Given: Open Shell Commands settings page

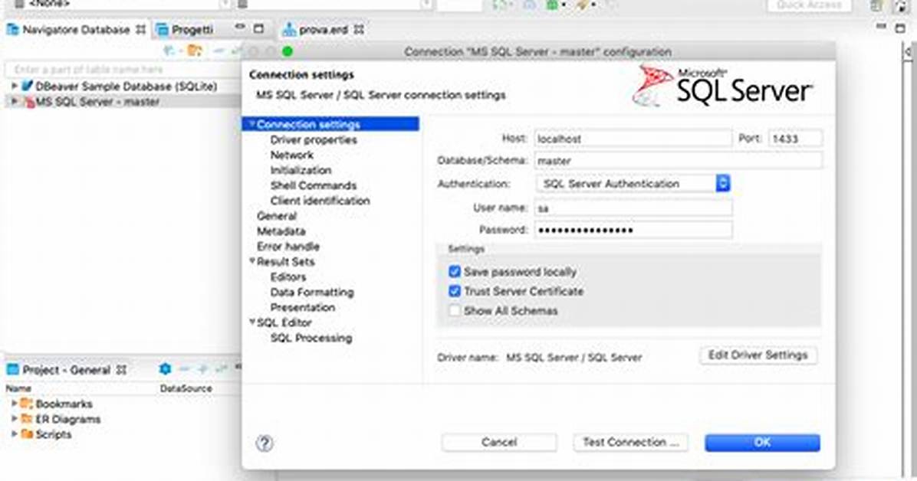Looking at the screenshot, I should tap(314, 185).
